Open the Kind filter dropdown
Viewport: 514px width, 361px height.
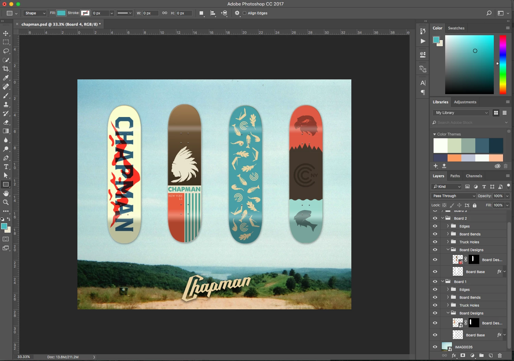(x=447, y=186)
